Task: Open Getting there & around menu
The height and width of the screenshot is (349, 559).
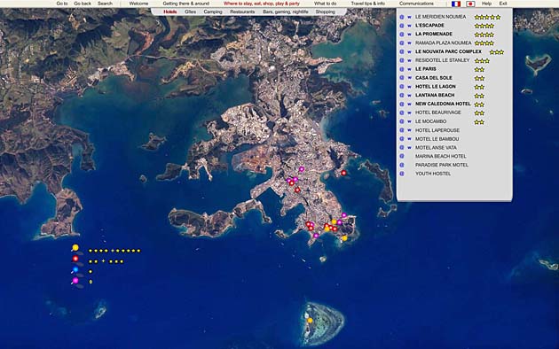Action: [x=185, y=4]
